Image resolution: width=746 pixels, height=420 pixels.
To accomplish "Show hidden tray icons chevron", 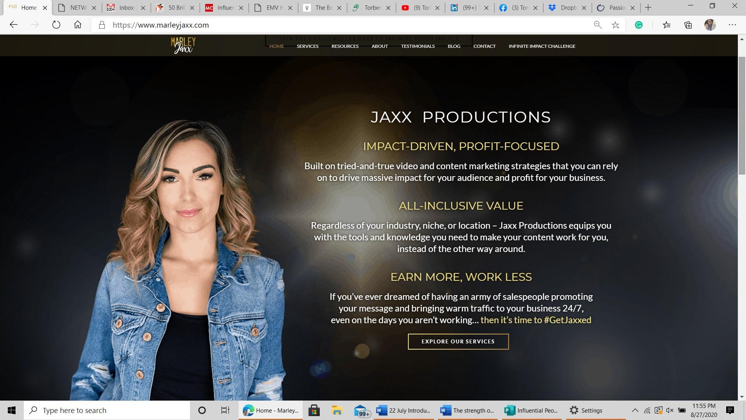I will coord(635,410).
